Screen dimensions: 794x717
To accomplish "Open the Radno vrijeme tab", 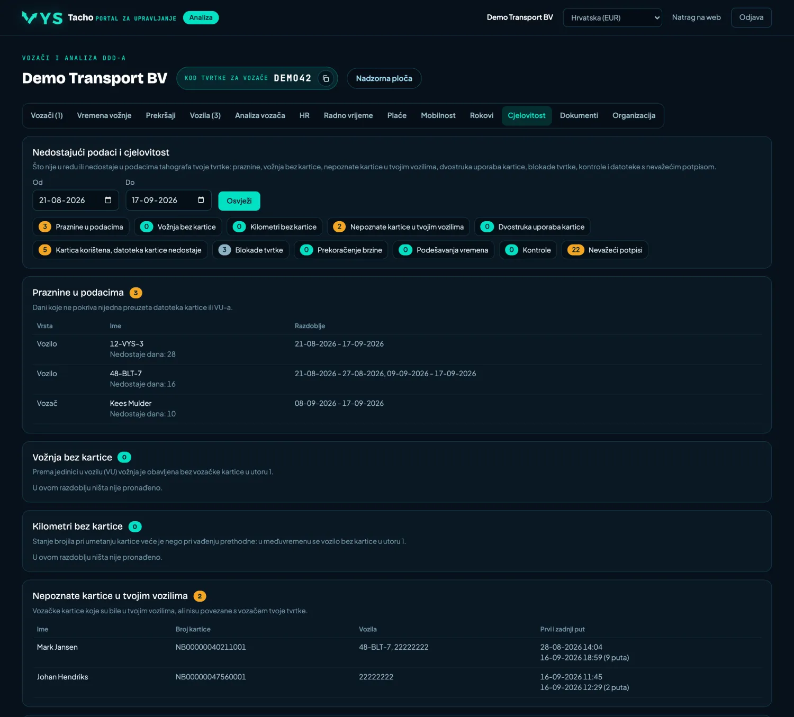I will (x=348, y=115).
